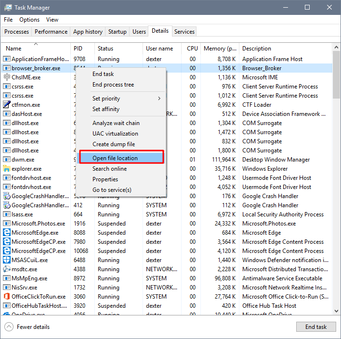Select the CTF Loader description
This screenshot has height=339, width=341.
pyautogui.click(x=257, y=105)
